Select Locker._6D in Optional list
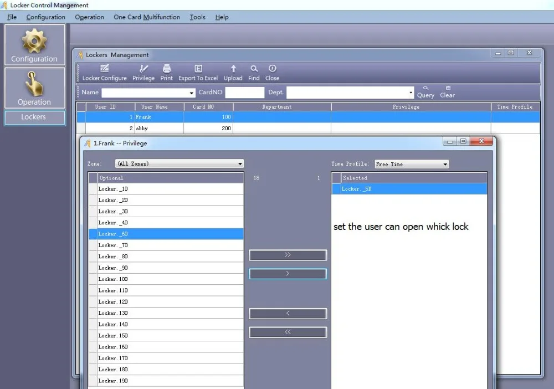Image resolution: width=554 pixels, height=389 pixels. (x=166, y=234)
